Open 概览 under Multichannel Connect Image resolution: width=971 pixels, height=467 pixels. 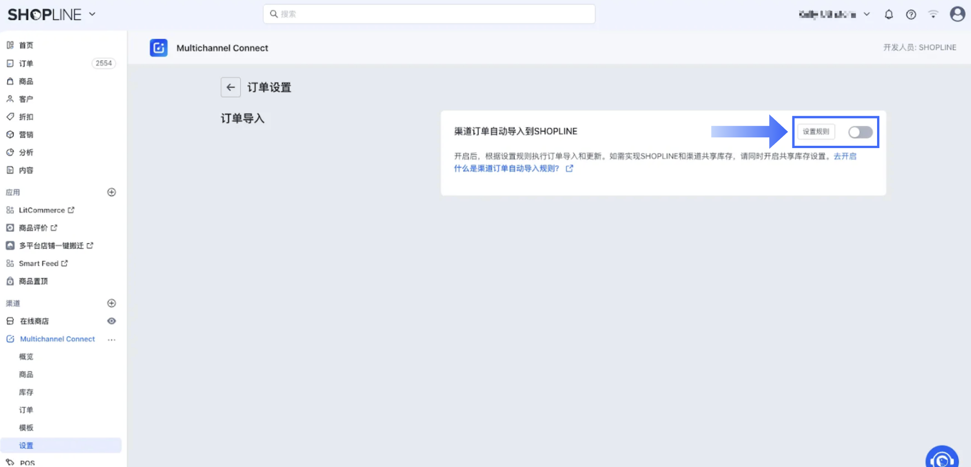point(26,357)
